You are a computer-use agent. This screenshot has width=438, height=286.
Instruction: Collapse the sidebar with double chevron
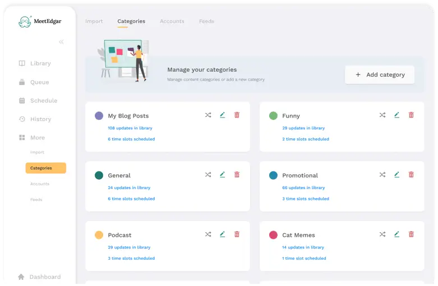tap(61, 42)
